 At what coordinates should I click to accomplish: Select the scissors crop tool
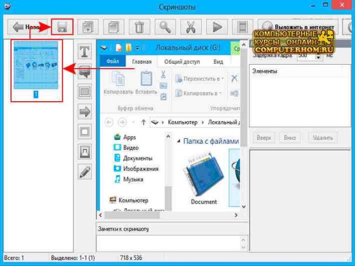[191, 27]
